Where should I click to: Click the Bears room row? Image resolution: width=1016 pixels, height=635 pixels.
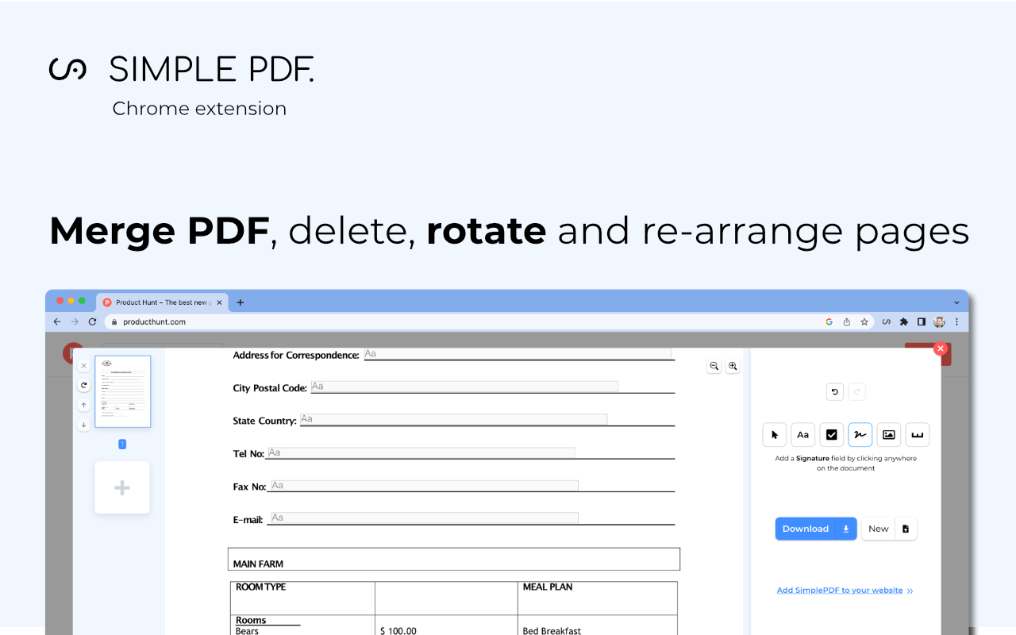point(248,631)
